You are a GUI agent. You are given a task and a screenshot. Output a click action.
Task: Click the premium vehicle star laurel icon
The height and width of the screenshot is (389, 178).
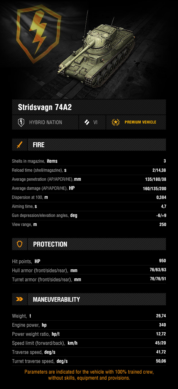point(116,122)
